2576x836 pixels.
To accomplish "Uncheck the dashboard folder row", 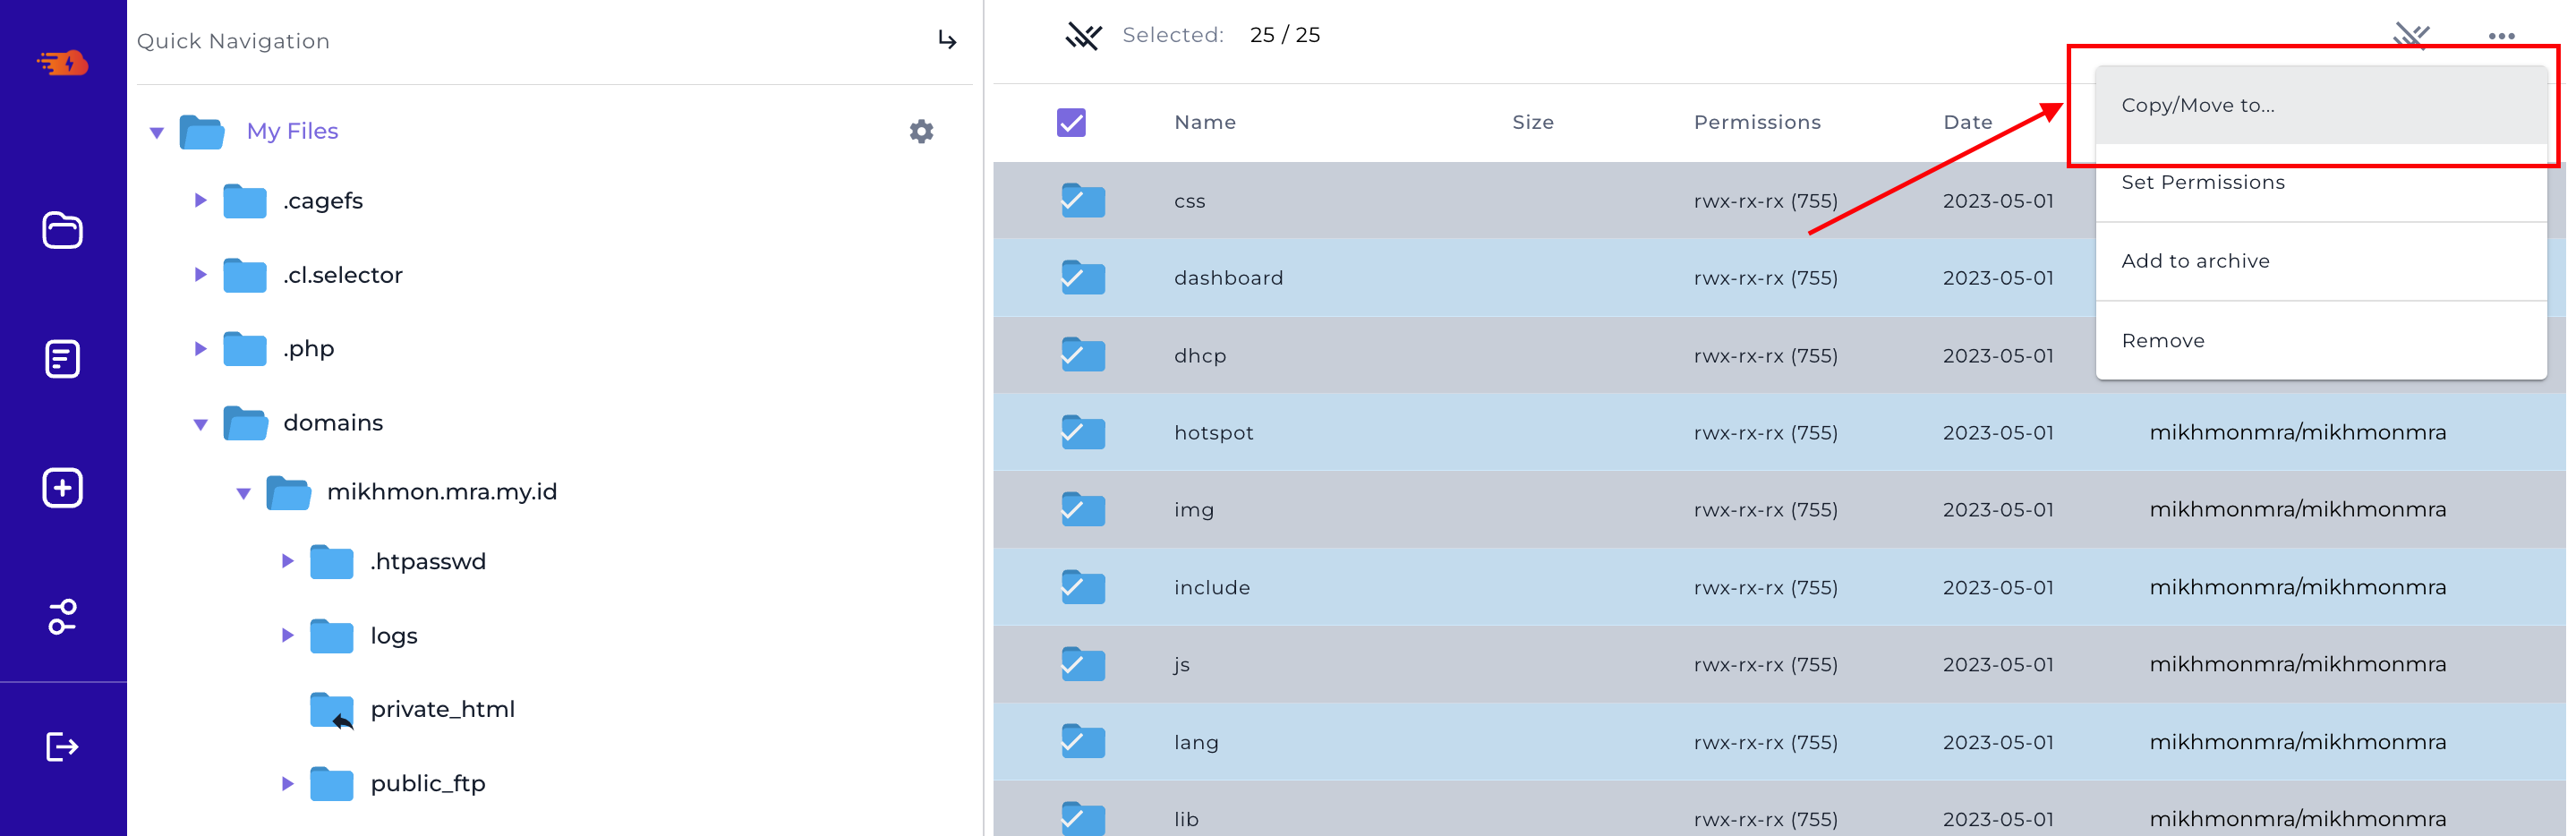I will point(1083,277).
